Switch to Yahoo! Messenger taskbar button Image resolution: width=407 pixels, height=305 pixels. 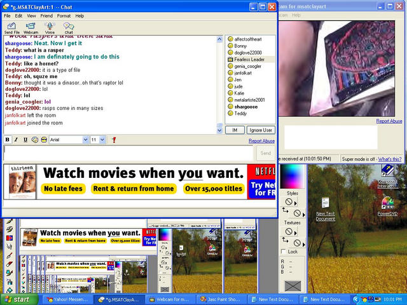[66, 299]
